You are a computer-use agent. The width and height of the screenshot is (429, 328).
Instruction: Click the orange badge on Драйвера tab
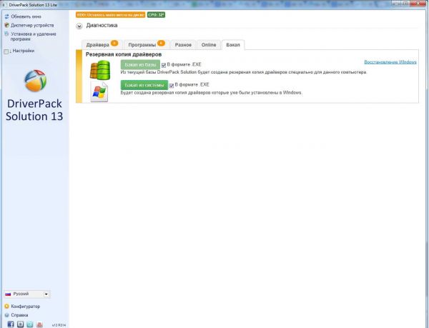[x=114, y=43]
